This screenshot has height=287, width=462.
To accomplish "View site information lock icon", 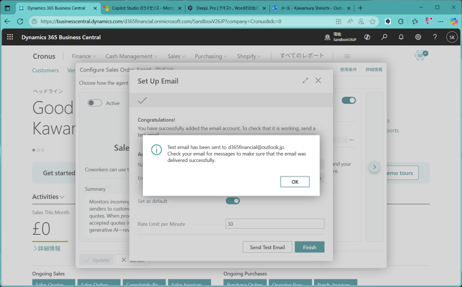I will click(34, 21).
